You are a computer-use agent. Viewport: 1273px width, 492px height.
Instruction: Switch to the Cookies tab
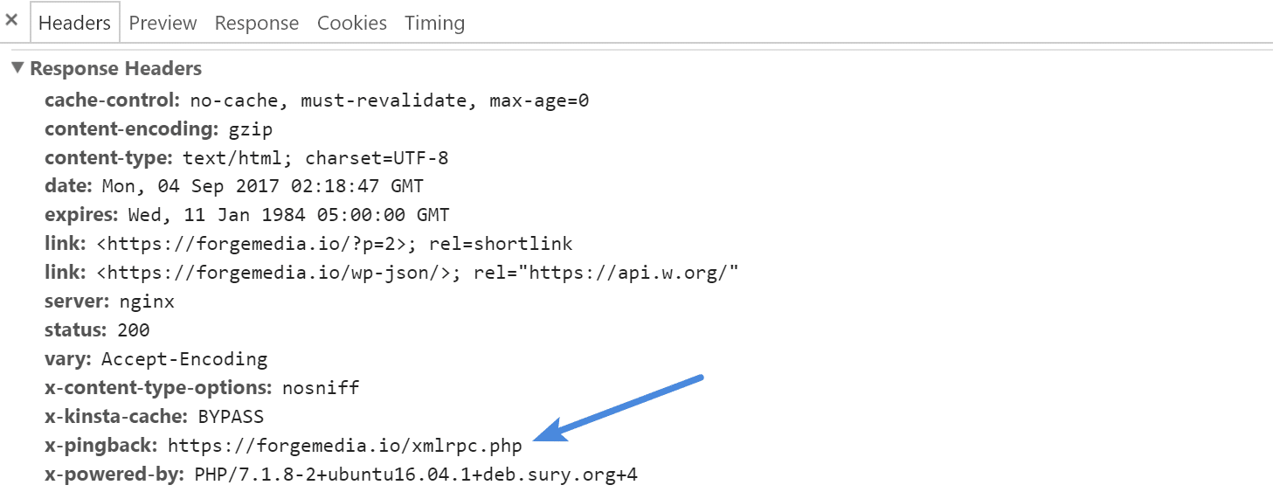click(x=352, y=24)
